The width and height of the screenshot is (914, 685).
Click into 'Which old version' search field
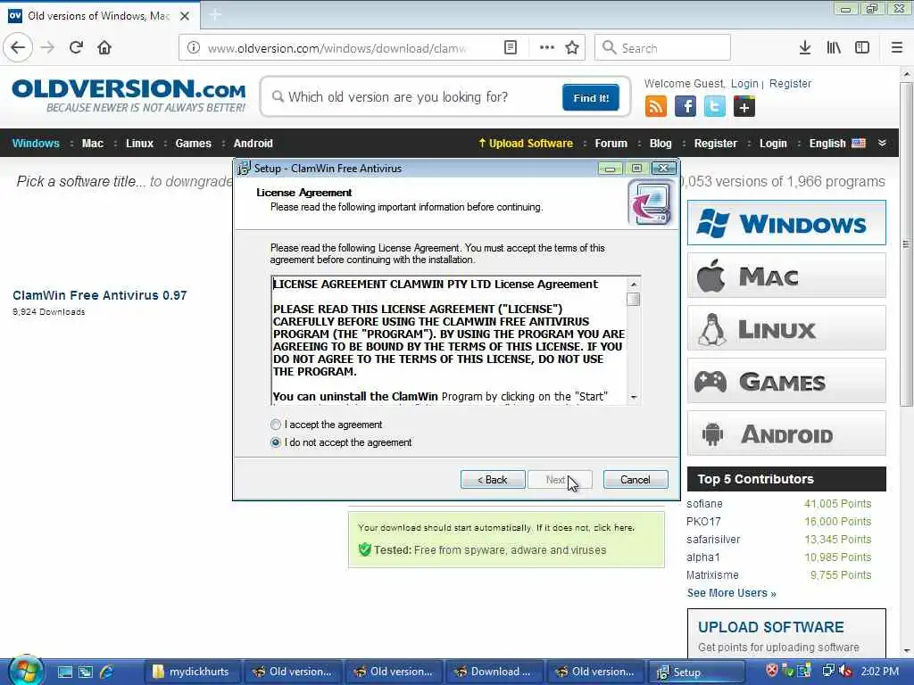click(414, 97)
